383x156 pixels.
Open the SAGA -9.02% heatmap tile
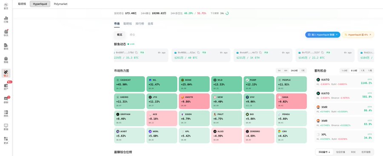pos(291,101)
